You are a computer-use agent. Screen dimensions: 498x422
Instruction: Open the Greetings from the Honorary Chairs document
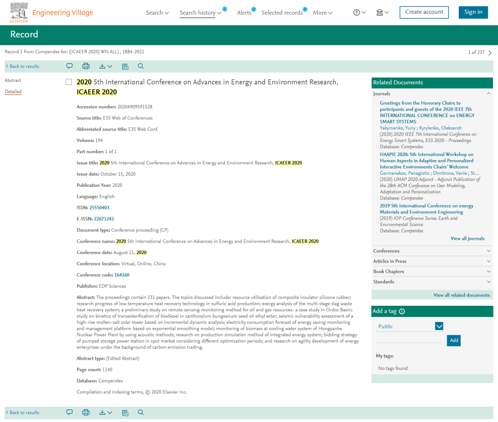point(427,112)
